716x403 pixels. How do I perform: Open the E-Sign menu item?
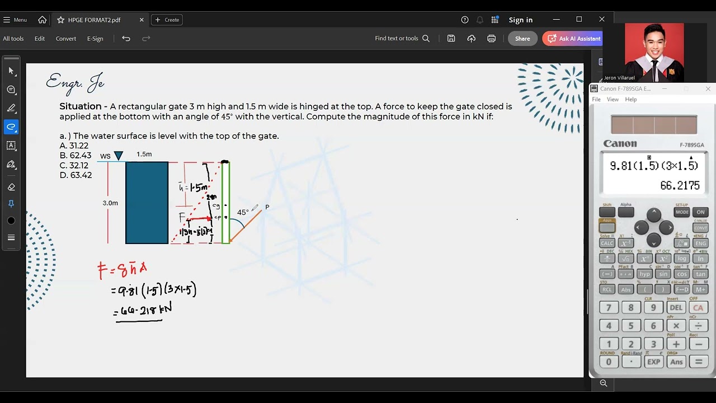pos(95,39)
